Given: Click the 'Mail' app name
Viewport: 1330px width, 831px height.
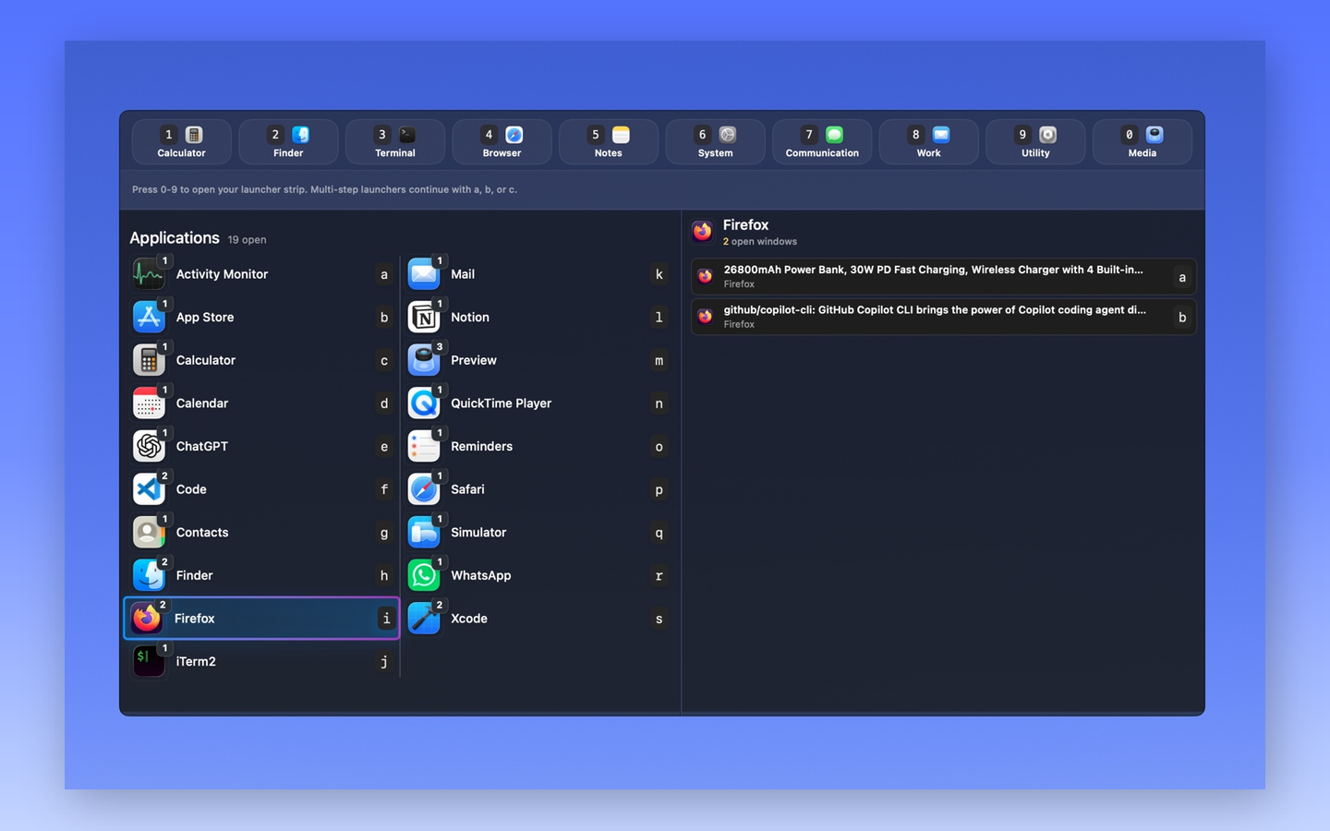Looking at the screenshot, I should 463,274.
